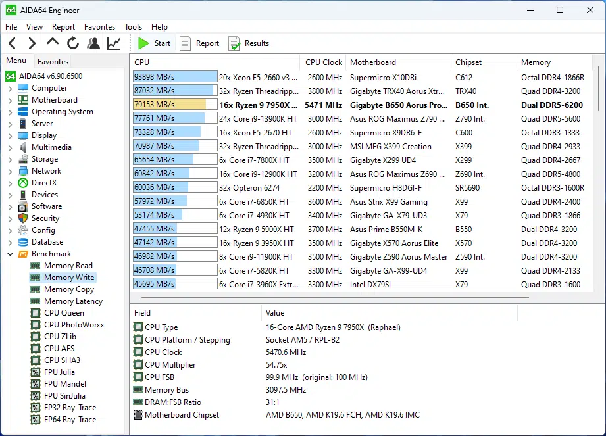The height and width of the screenshot is (436, 606).
Task: Select CPU PhotoWorxx benchmark item
Action: pos(74,325)
